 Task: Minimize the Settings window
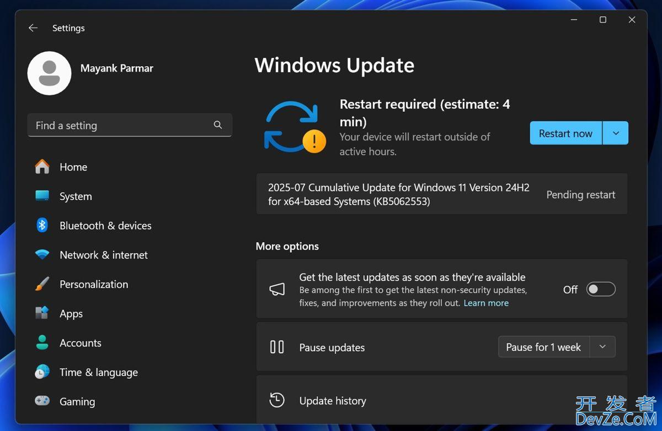[x=574, y=20]
